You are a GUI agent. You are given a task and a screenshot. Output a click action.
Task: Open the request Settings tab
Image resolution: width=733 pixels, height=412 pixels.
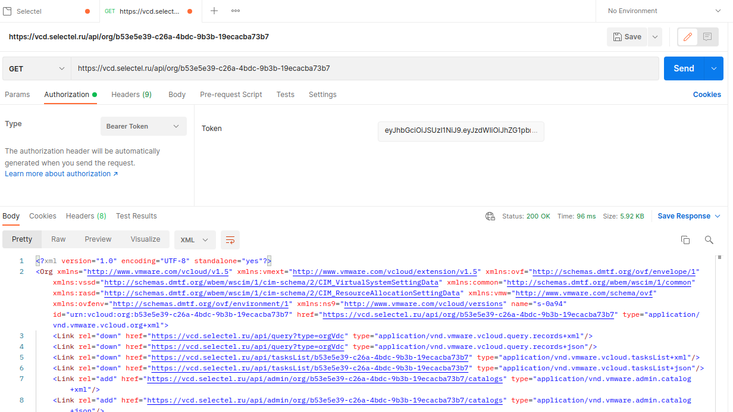click(x=322, y=95)
